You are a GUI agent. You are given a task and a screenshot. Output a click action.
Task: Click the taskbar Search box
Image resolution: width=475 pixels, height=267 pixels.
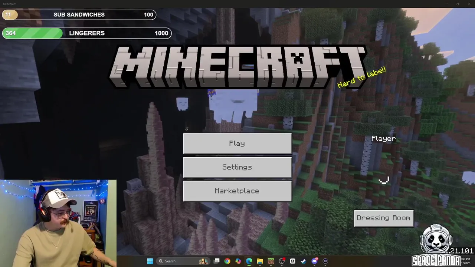click(x=183, y=261)
